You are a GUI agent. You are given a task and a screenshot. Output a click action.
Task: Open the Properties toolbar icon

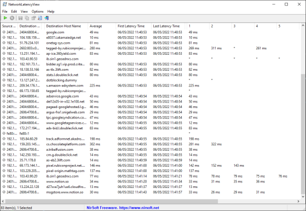tap(33, 18)
